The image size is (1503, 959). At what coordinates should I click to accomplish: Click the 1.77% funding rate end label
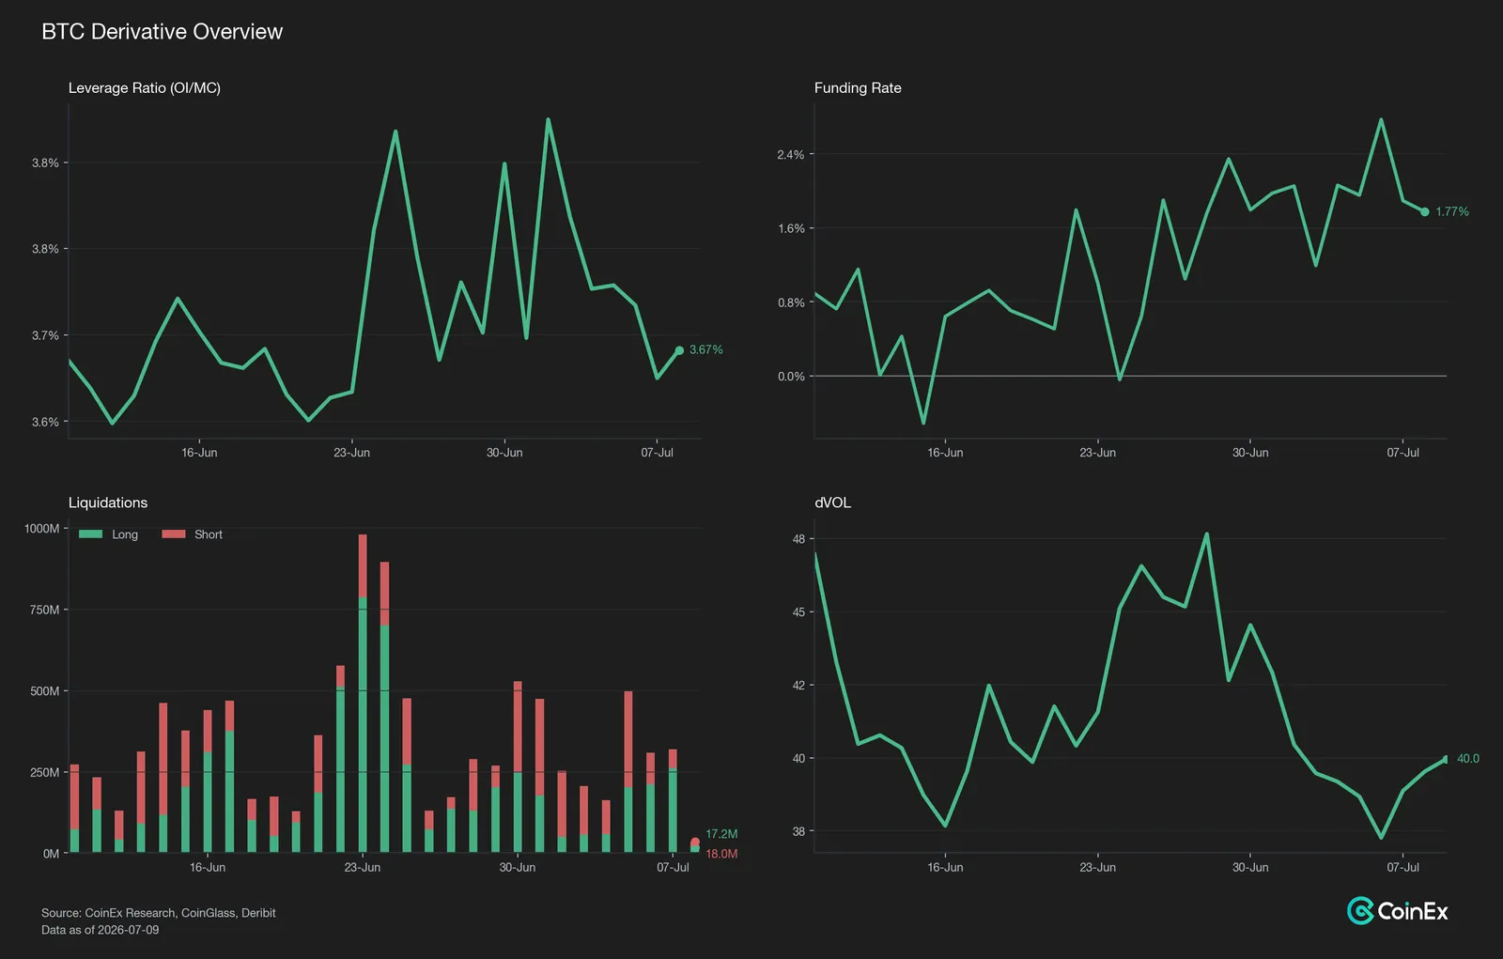tap(1452, 211)
